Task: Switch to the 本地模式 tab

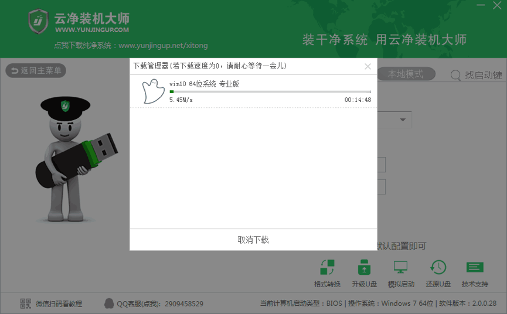Action: tap(406, 74)
